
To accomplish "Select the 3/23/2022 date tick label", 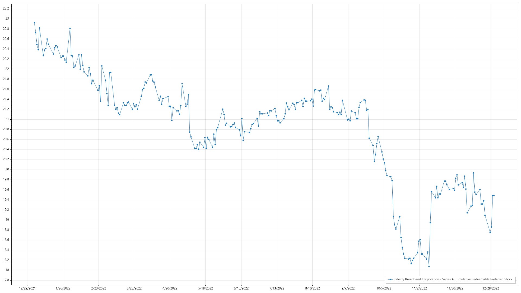I will pos(134,288).
